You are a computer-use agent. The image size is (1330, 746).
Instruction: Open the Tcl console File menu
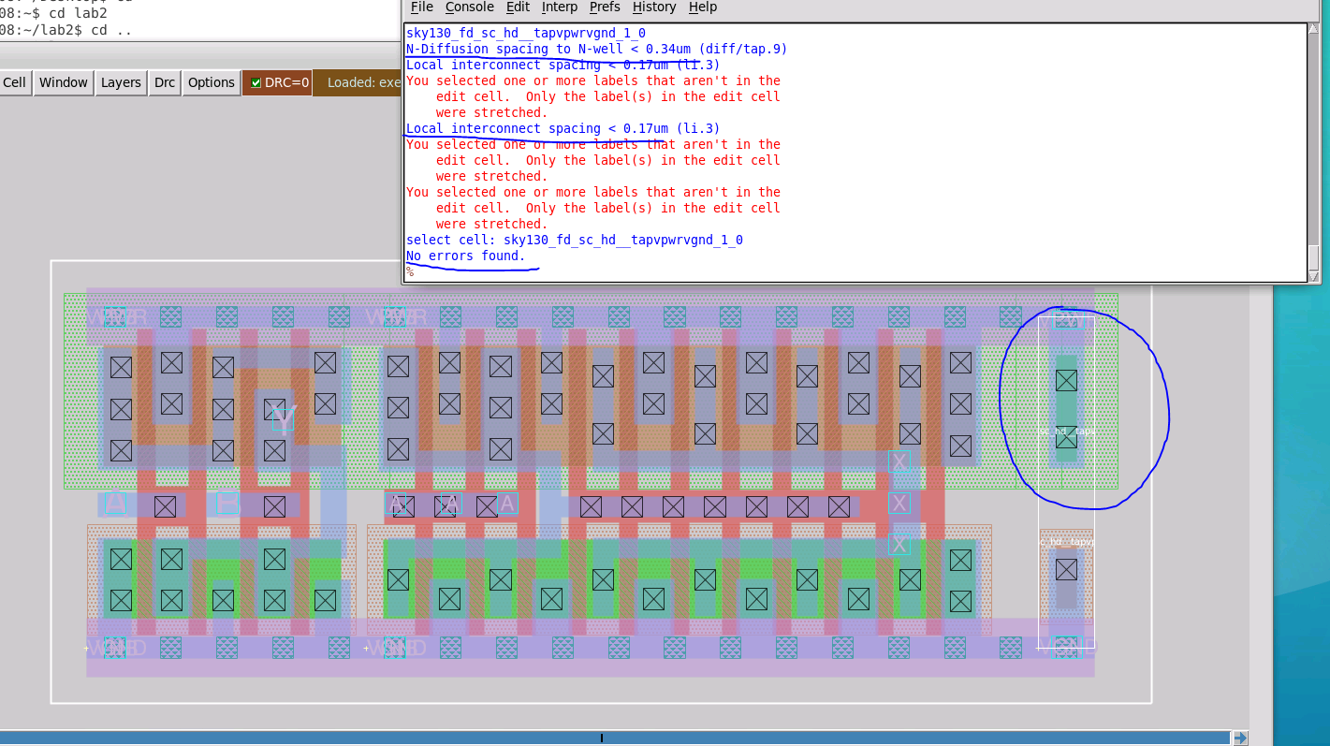point(421,7)
